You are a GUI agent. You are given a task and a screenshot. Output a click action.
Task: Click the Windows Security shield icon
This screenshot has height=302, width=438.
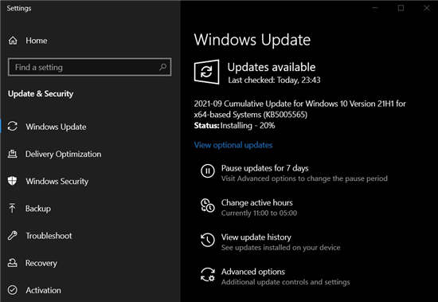point(12,181)
